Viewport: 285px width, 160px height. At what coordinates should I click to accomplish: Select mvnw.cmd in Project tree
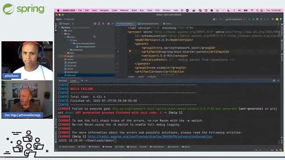(71, 72)
